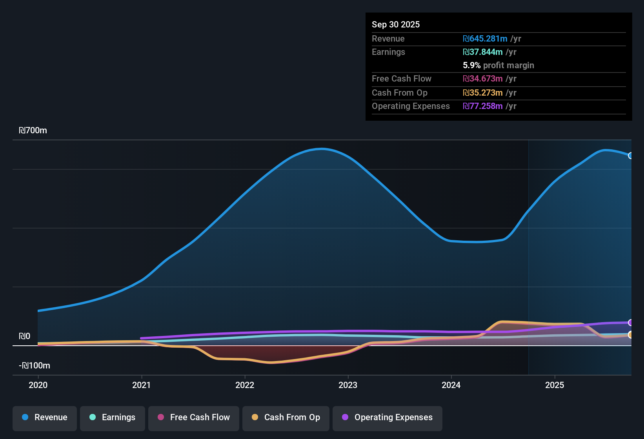This screenshot has width=644, height=439.
Task: Click the ₪645.281m revenue value in tooltip
Action: (485, 39)
